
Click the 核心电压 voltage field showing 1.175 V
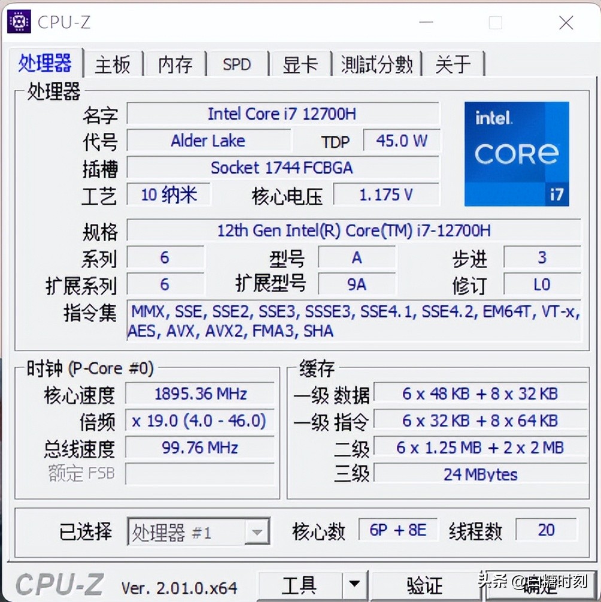click(x=386, y=194)
